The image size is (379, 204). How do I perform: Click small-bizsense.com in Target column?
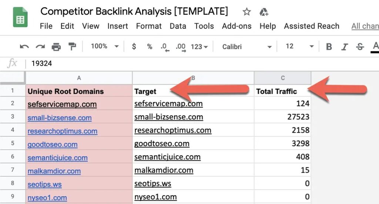coord(169,117)
